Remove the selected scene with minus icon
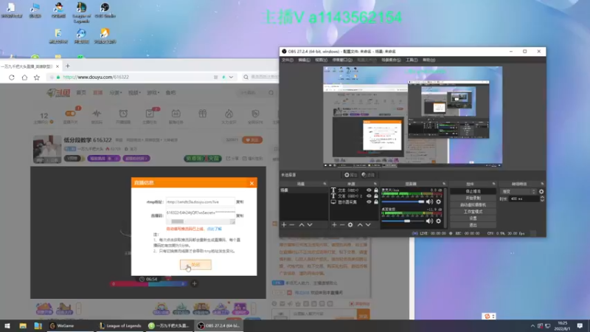590x332 pixels. (x=292, y=225)
